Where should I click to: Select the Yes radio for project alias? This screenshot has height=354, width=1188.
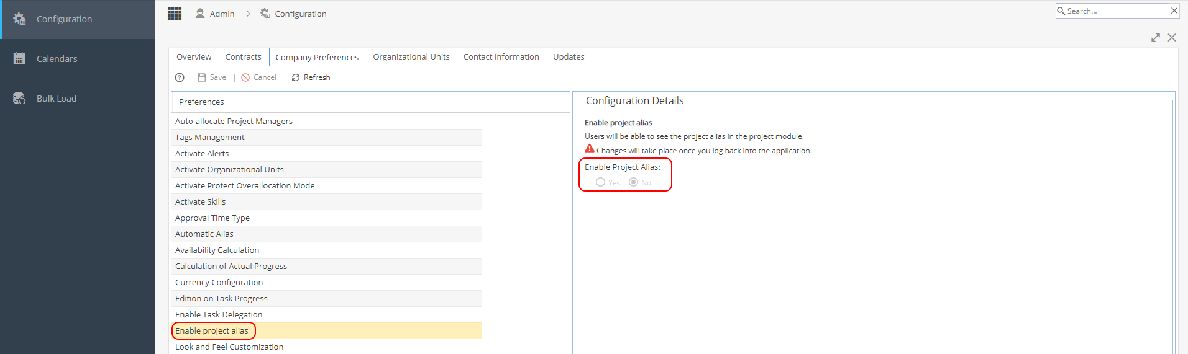(600, 182)
